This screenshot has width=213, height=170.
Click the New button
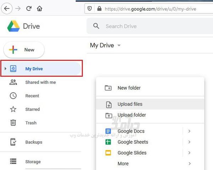click(x=24, y=50)
